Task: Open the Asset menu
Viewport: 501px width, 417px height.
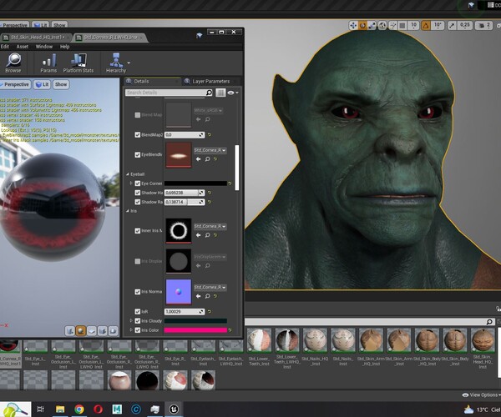Action: [x=23, y=47]
